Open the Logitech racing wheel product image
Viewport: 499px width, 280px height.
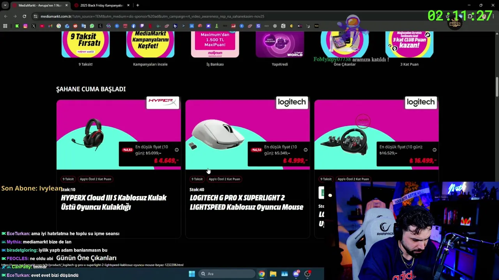click(377, 135)
